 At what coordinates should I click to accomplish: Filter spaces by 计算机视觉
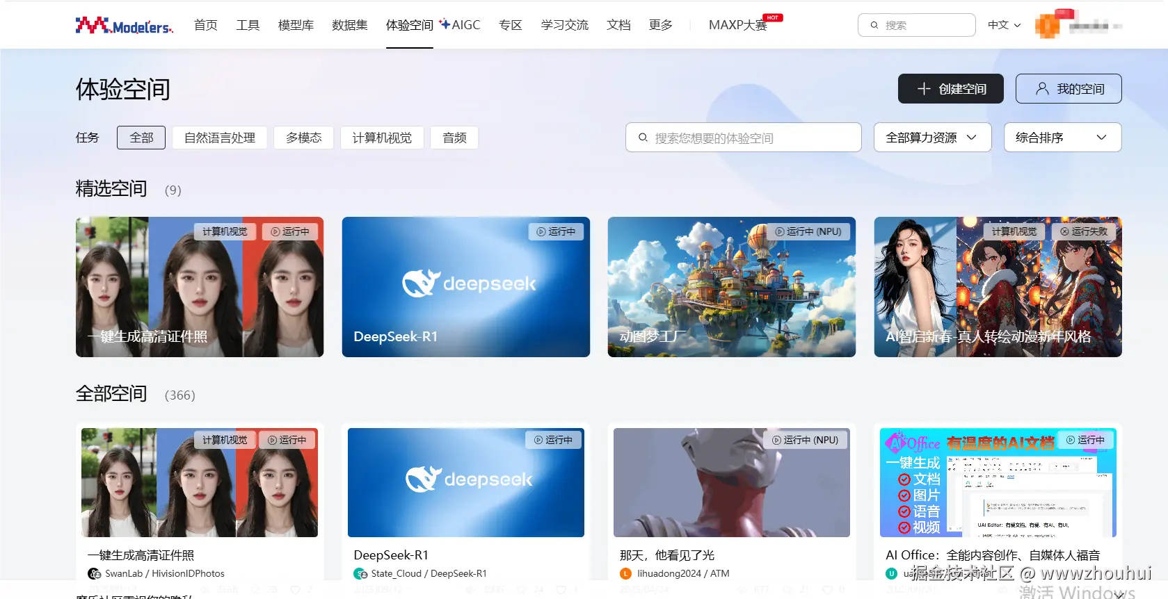382,138
